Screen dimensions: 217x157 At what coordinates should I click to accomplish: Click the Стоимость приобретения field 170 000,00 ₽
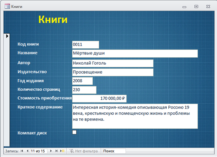[99, 98]
